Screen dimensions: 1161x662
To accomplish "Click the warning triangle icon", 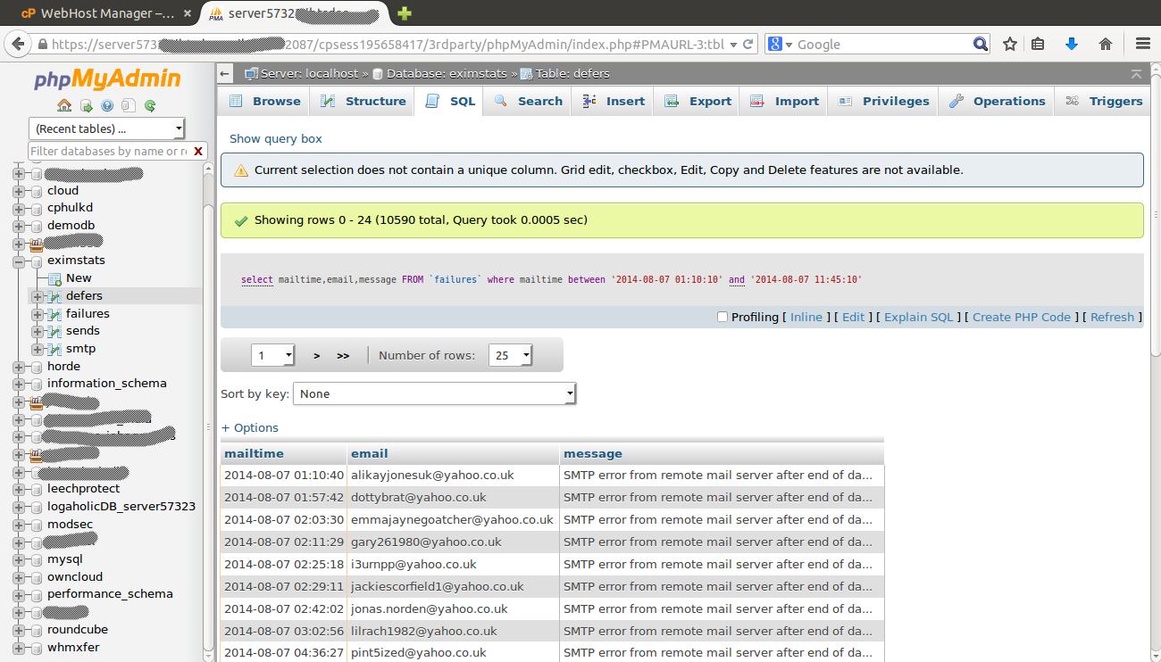I will [240, 170].
